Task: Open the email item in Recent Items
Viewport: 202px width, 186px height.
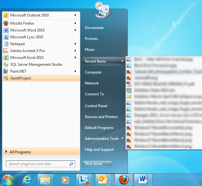Action: 129,97
